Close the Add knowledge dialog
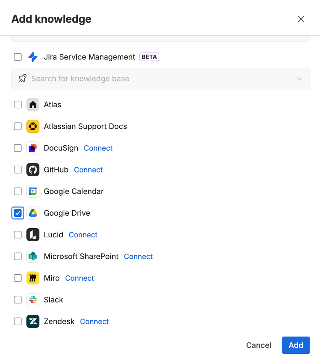This screenshot has width=320, height=362. (301, 19)
